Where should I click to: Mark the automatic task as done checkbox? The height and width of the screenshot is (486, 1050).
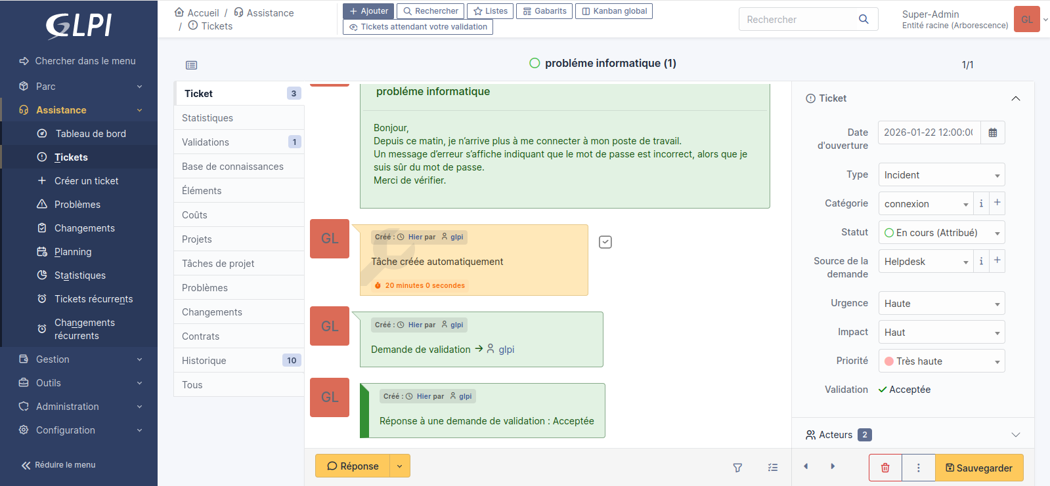[x=605, y=242]
